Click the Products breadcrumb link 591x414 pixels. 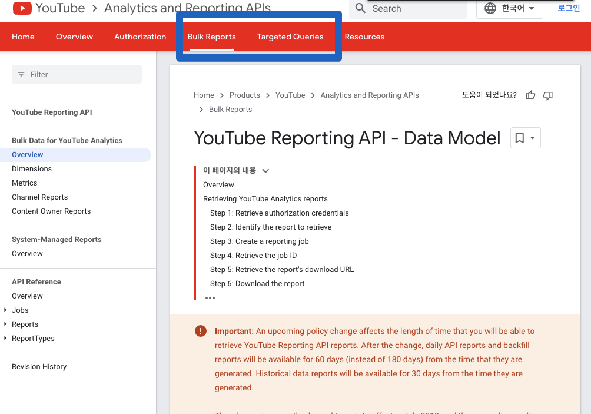click(x=245, y=95)
